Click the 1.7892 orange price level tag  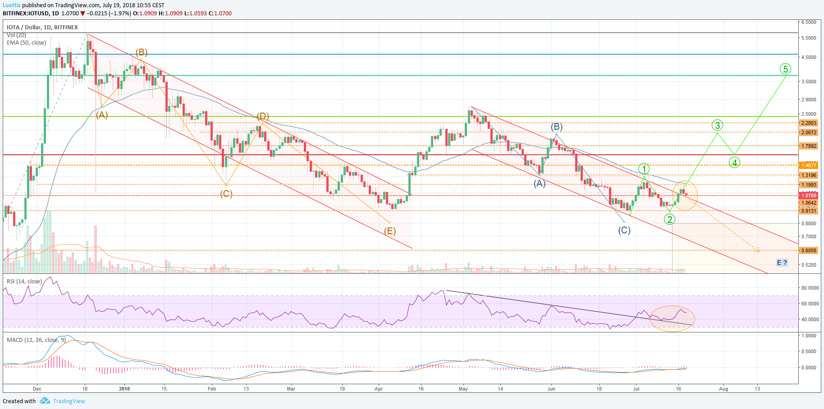point(809,146)
